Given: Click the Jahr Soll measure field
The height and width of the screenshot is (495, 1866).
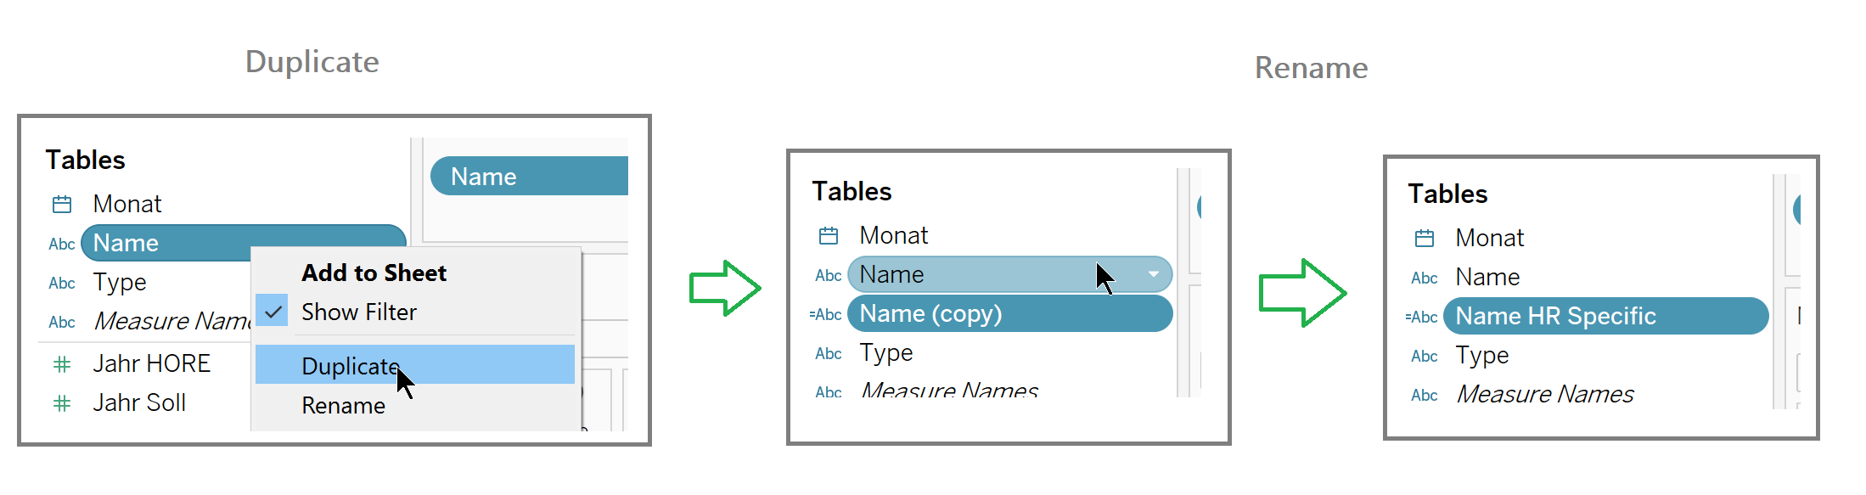Looking at the screenshot, I should [x=139, y=403].
